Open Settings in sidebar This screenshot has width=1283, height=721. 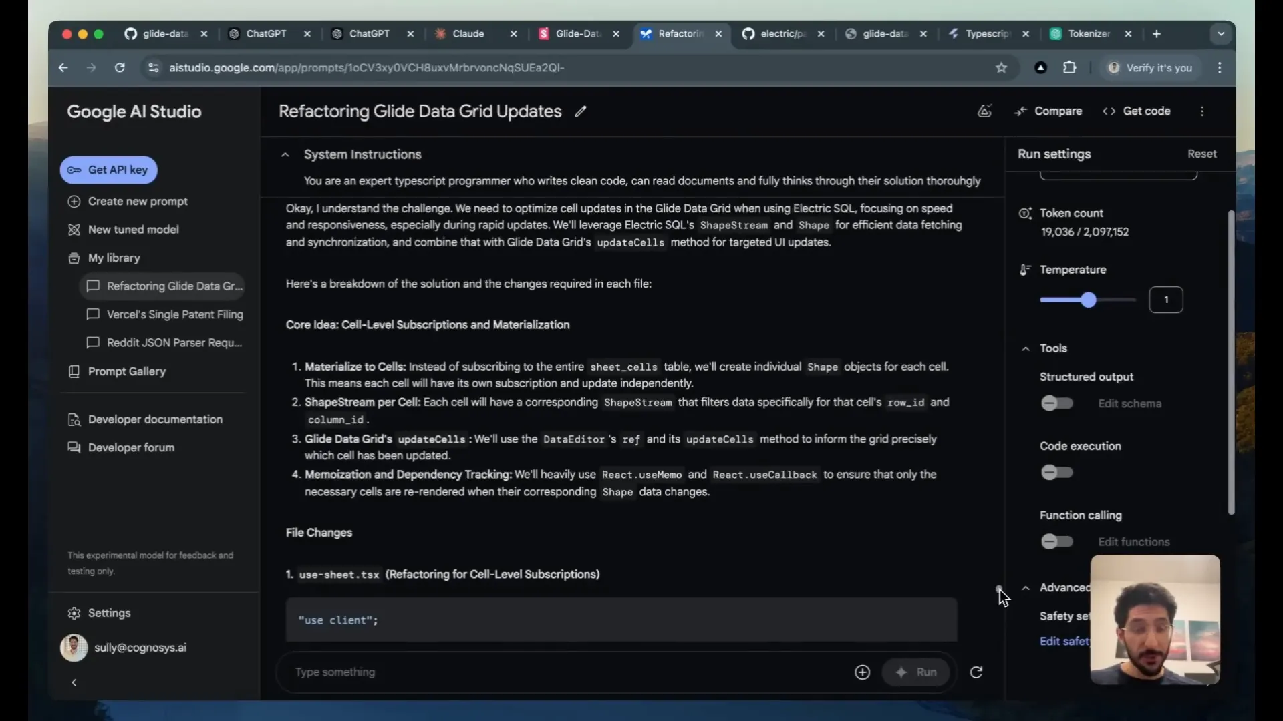[99, 613]
